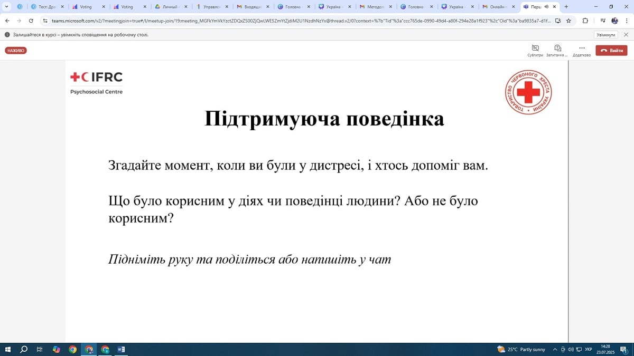View site information next to teams.microsoft.com

(45, 21)
